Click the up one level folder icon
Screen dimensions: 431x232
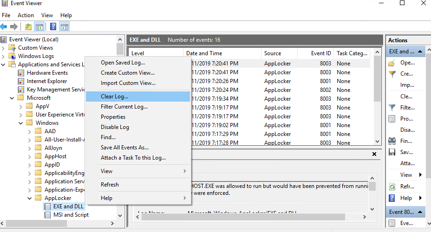(29, 27)
